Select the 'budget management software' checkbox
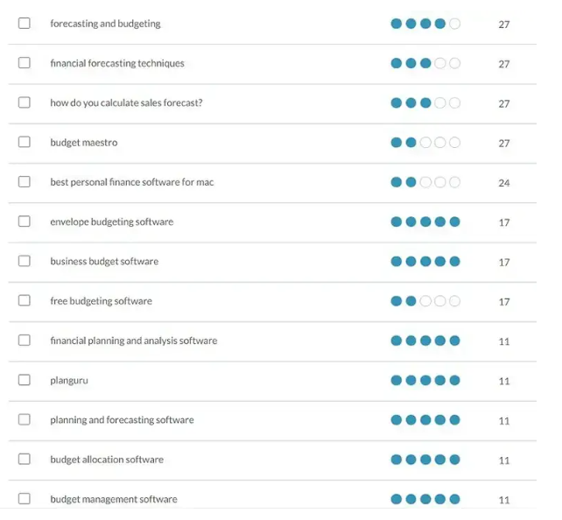 25,499
